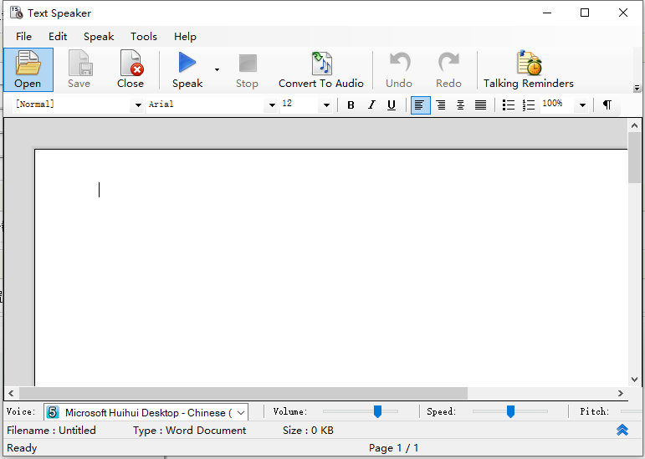Open the Arial font dropdown

click(272, 105)
